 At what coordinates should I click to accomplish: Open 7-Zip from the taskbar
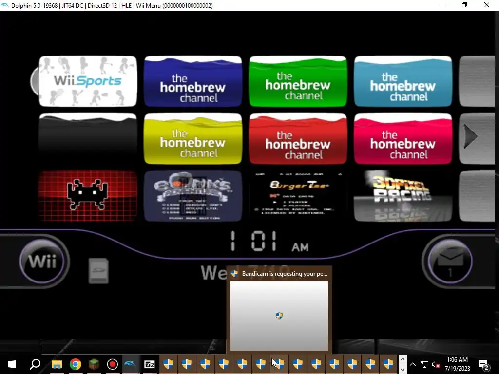(149, 364)
